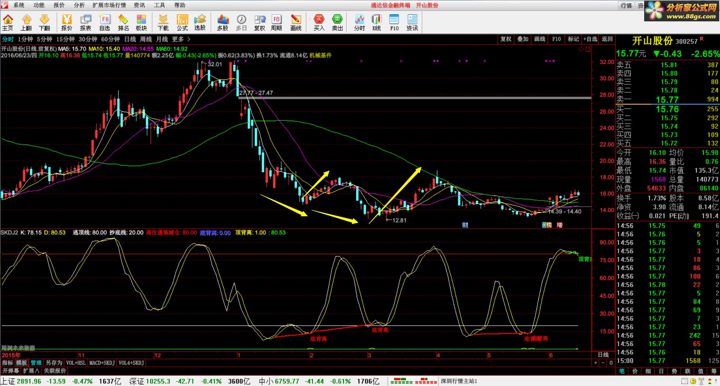Click the signal tower status icon
This screenshot has height=386, width=720.
[x=701, y=382]
